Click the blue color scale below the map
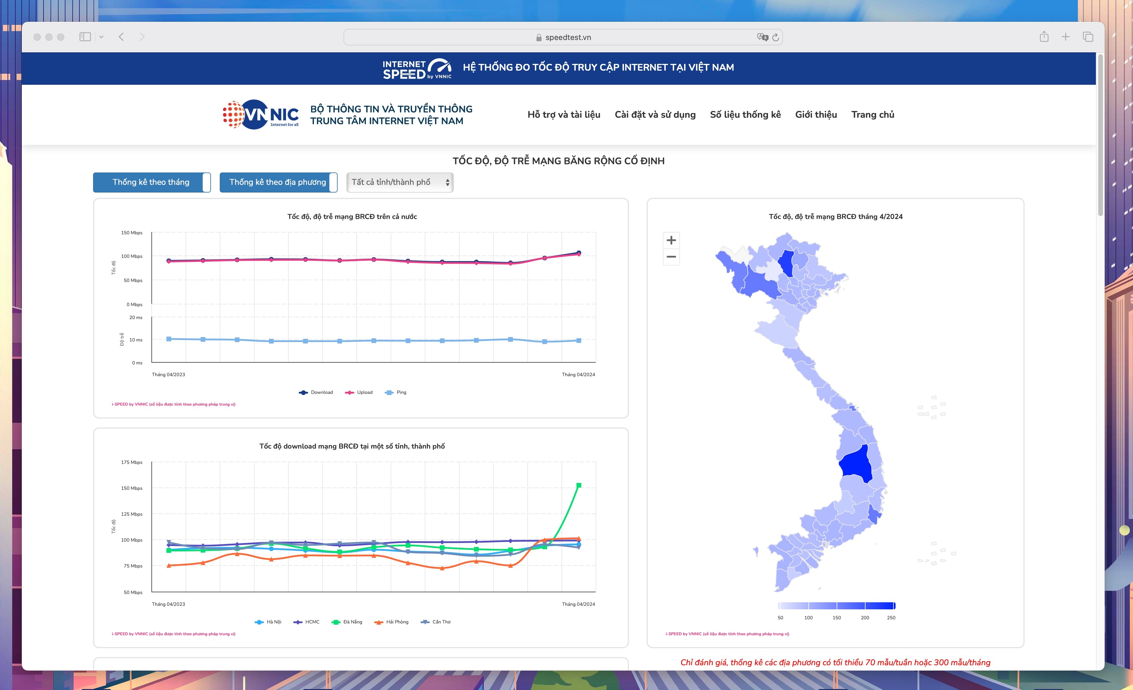Viewport: 1133px width, 690px height. [x=836, y=605]
